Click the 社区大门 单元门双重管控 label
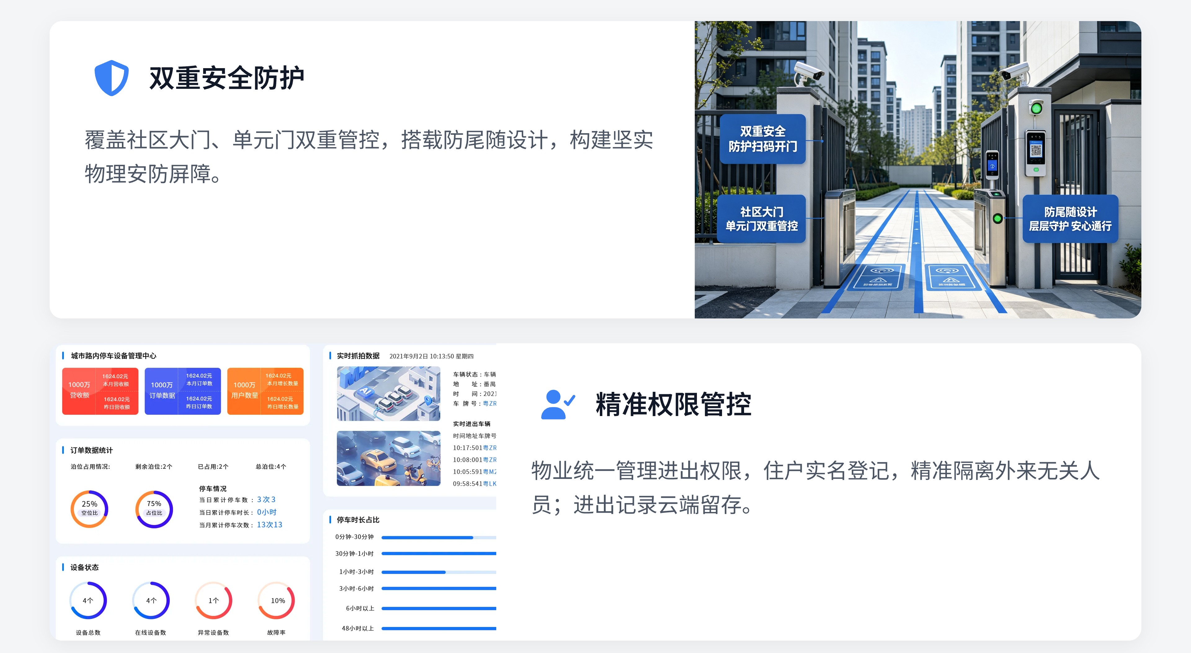Viewport: 1191px width, 653px height. pos(761,219)
